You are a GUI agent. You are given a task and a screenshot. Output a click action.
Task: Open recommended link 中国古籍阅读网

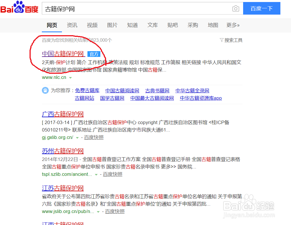(122, 91)
